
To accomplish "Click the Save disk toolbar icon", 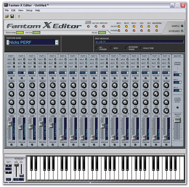I will click(12, 16).
